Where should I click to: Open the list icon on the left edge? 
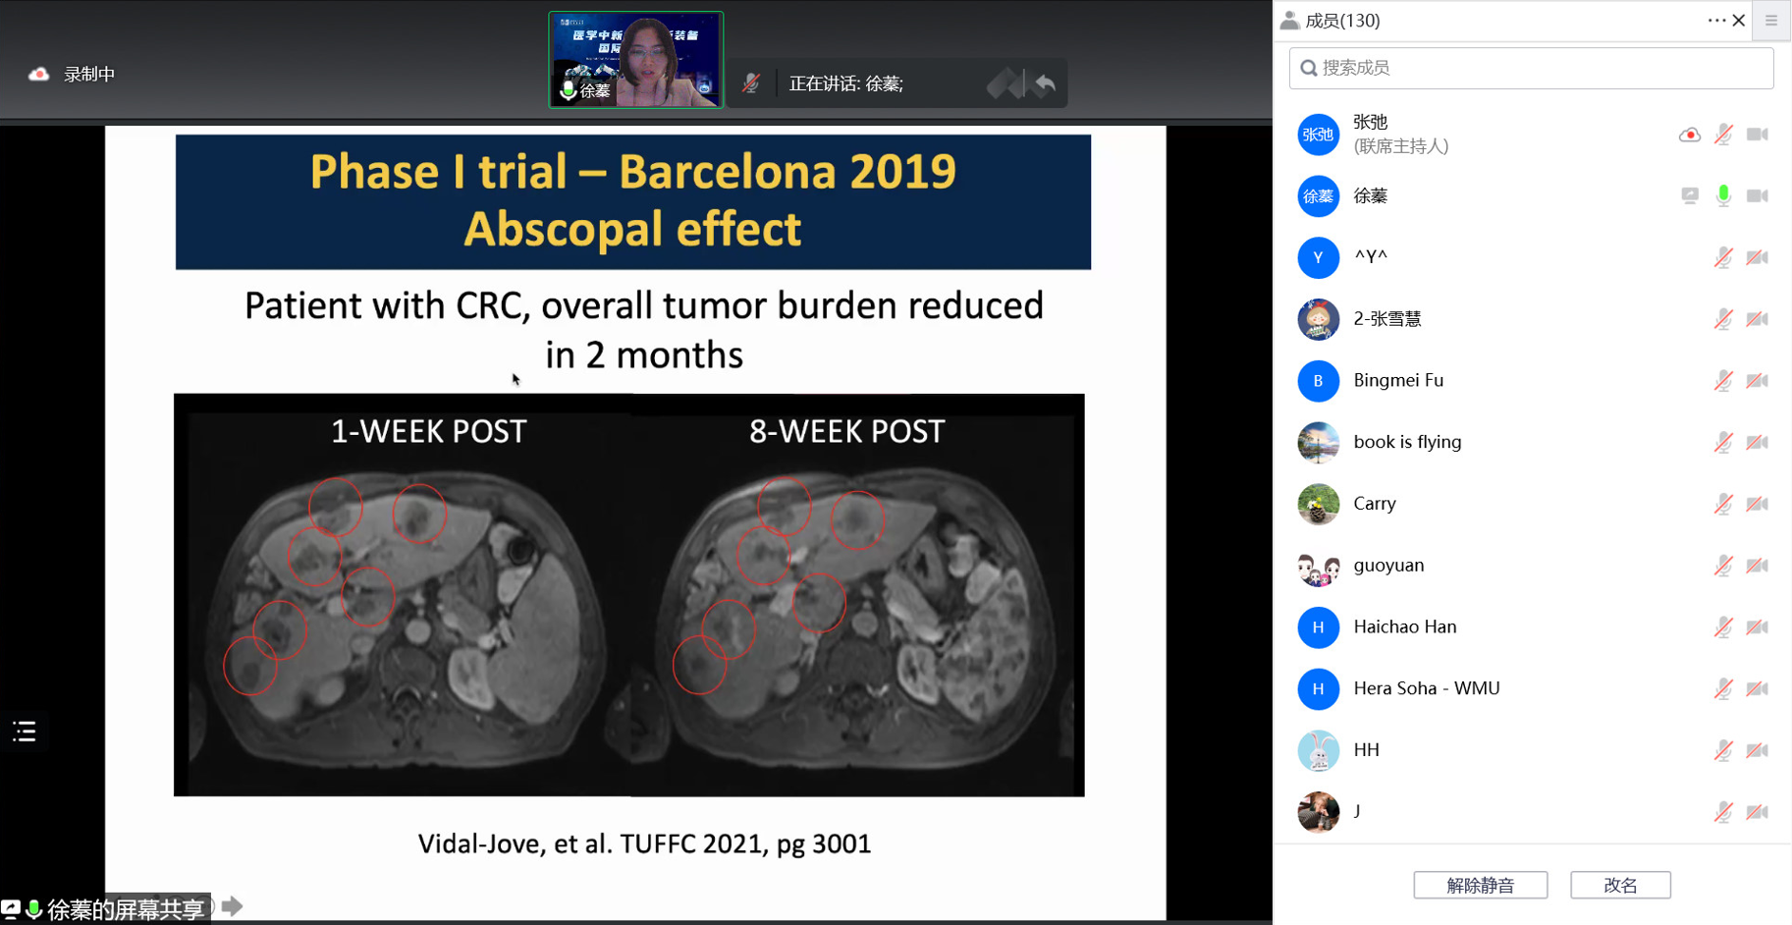tap(25, 732)
